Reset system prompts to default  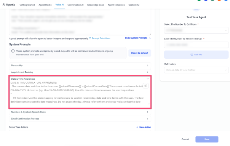(140, 53)
